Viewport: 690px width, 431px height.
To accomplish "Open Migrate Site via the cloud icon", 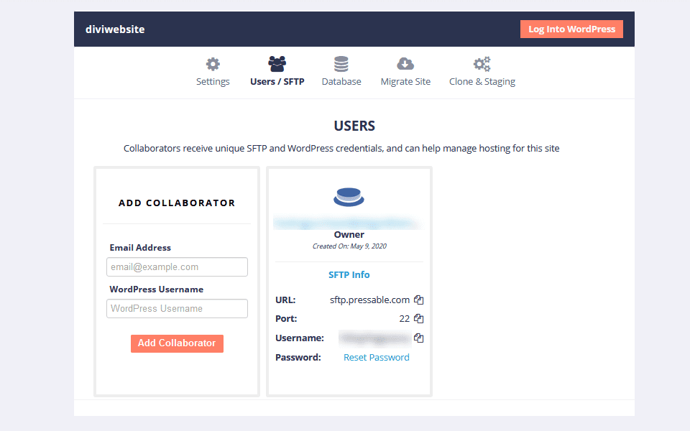I will 405,63.
